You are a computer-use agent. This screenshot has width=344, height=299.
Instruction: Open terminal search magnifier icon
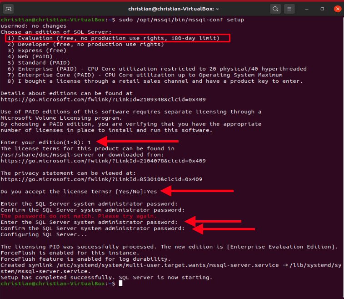click(x=275, y=9)
